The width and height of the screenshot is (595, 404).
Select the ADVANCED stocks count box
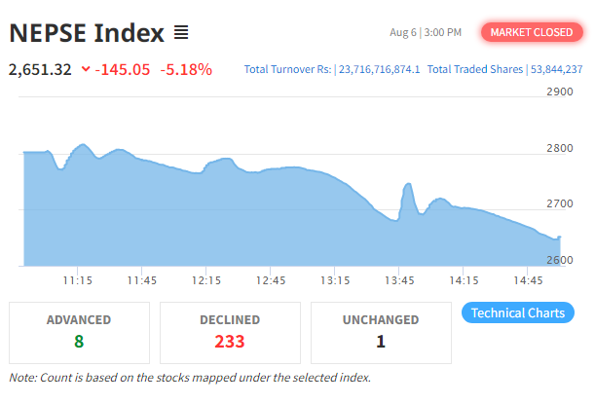click(x=79, y=333)
